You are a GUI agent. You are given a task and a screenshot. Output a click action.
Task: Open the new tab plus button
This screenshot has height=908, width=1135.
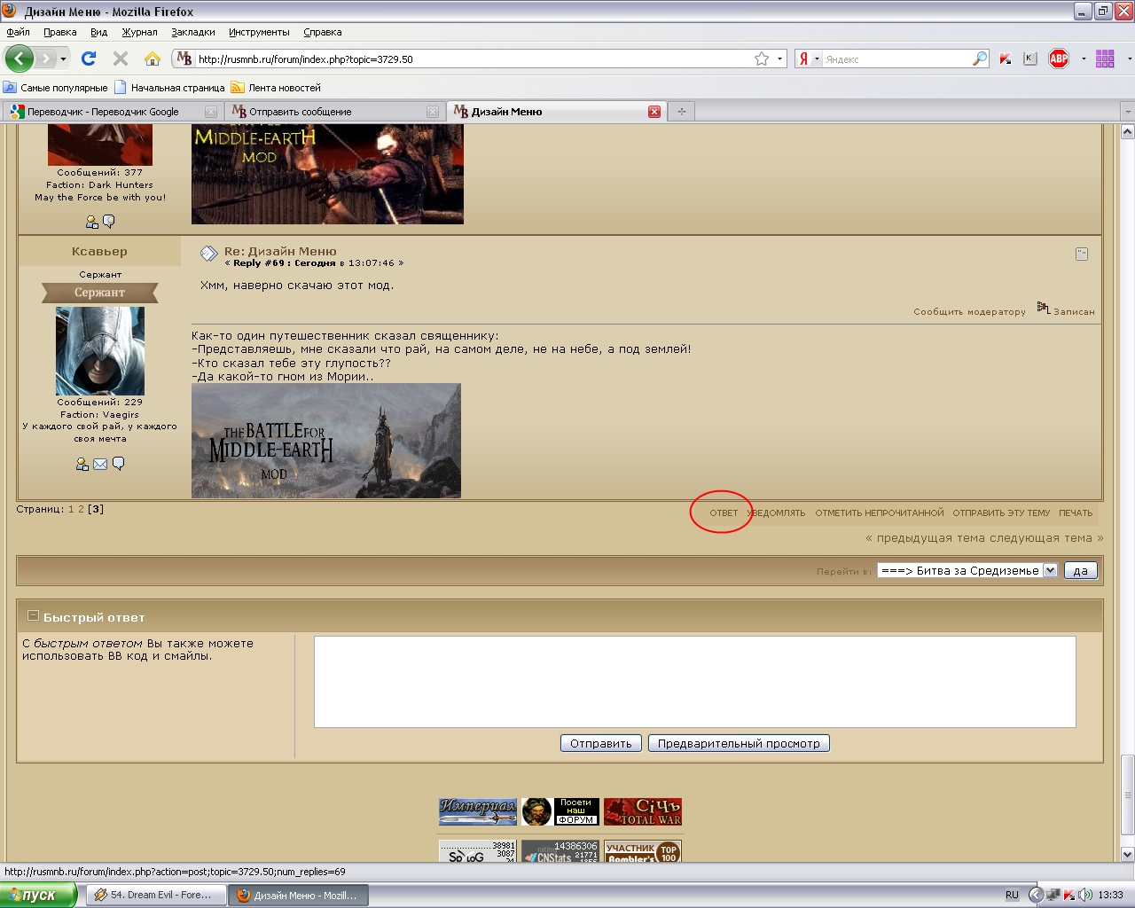[x=681, y=112]
